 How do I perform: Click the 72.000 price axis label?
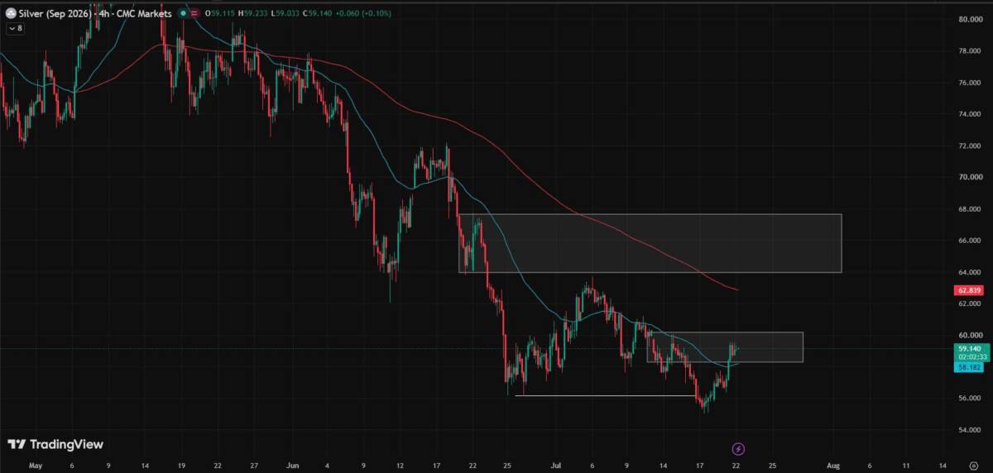click(970, 146)
